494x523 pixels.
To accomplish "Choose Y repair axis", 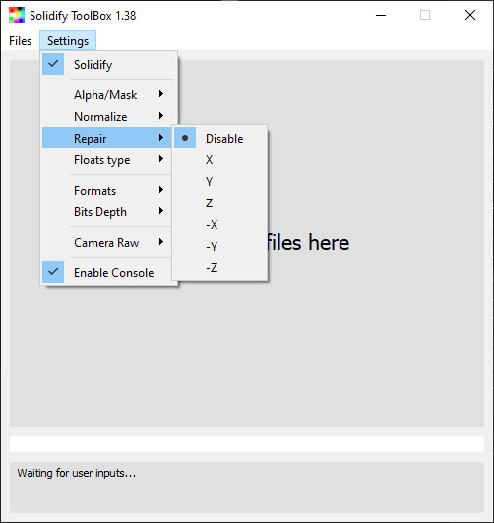I will click(x=219, y=182).
